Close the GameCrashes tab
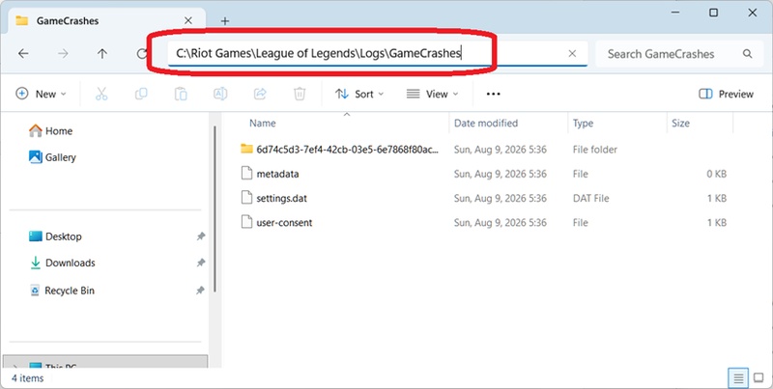Screen dimensions: 773x389 click(187, 20)
